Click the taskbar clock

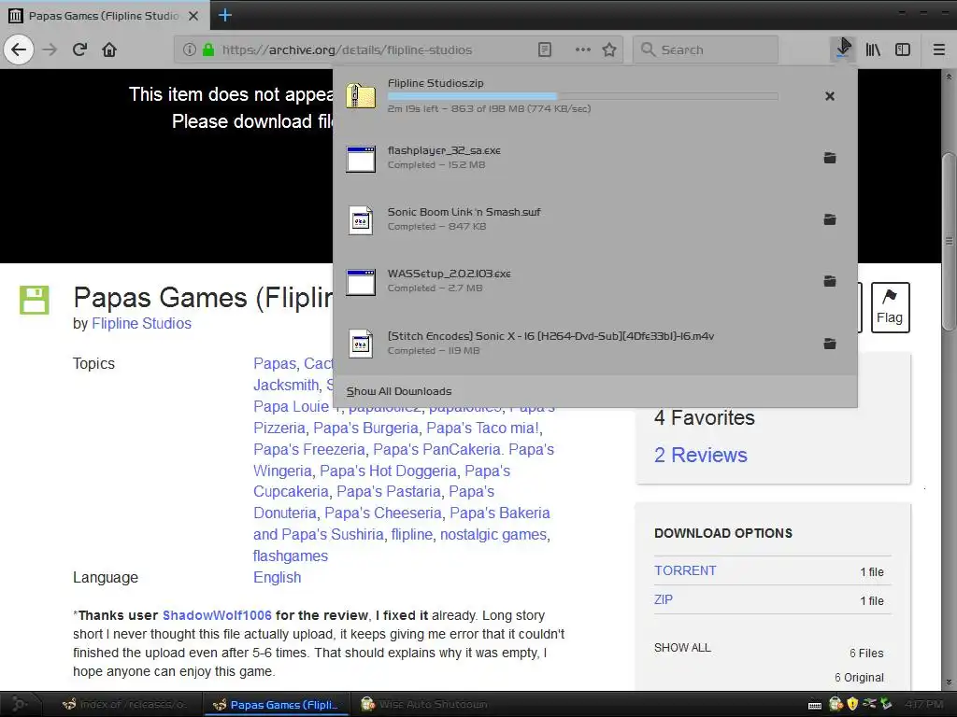coord(923,704)
